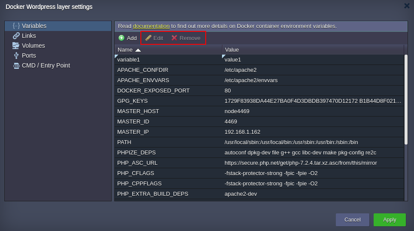Click the Variables curly-braces icon
The image size is (414, 231).
[x=16, y=26]
